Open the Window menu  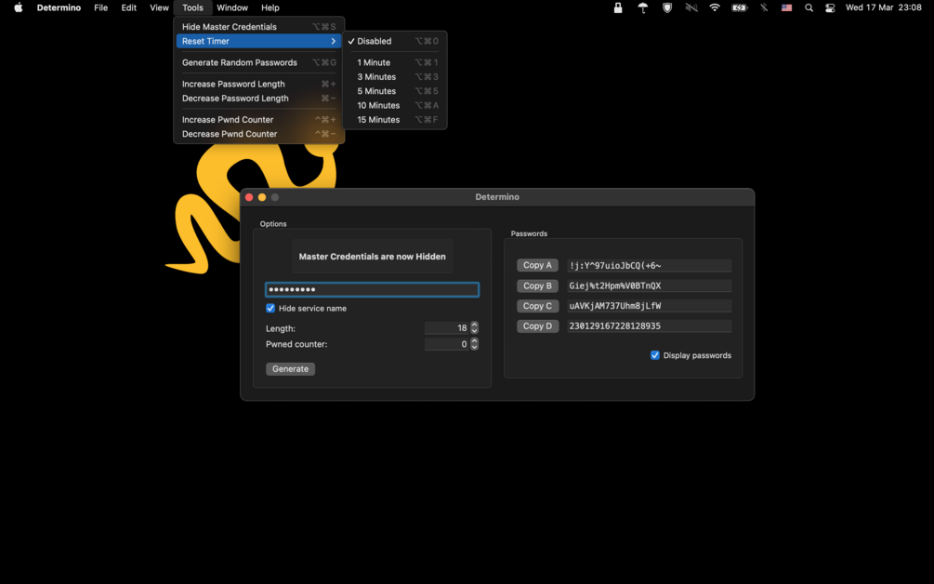(x=231, y=7)
